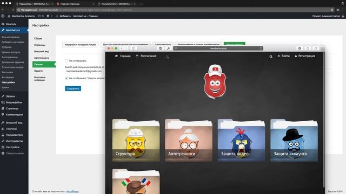Click the red Memberlux mascot logo
Image resolution: width=346 pixels, height=194 pixels.
coord(215,82)
